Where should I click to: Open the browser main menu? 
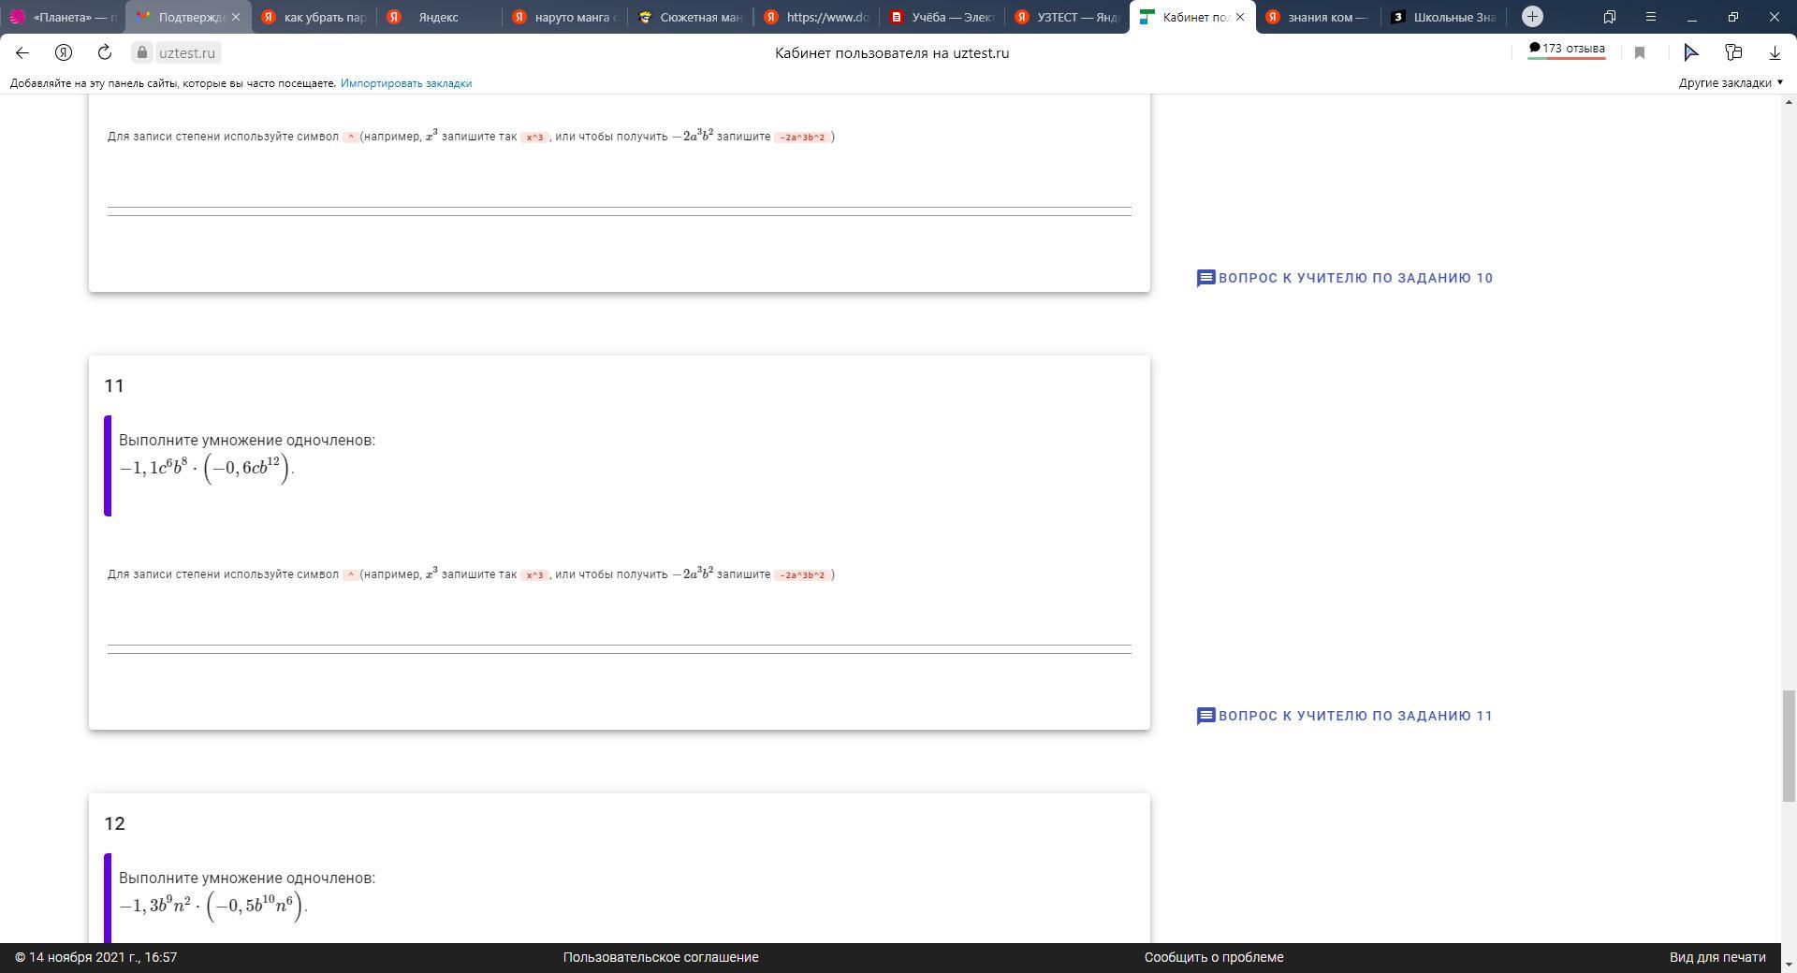(1651, 17)
